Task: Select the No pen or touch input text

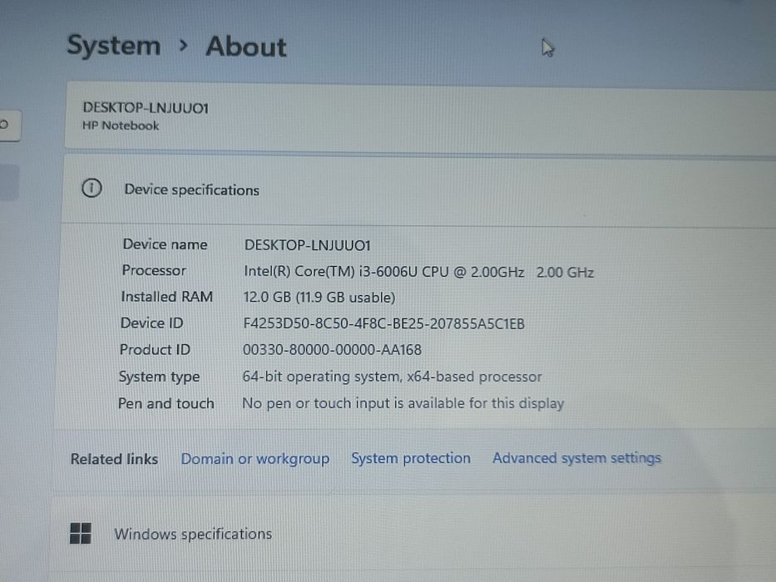Action: click(x=403, y=403)
